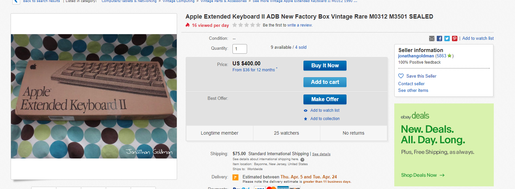Screen dimensions: 515x189
Task: Click the star icon beside Add to collection
Action: click(306, 119)
